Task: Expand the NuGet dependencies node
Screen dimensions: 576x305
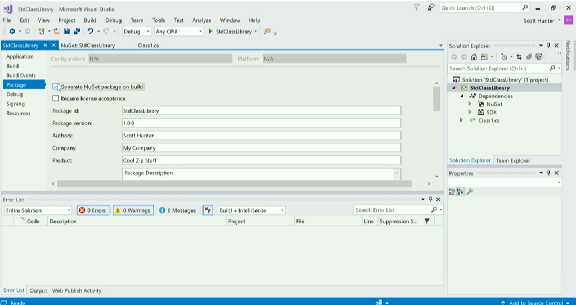Action: point(470,104)
